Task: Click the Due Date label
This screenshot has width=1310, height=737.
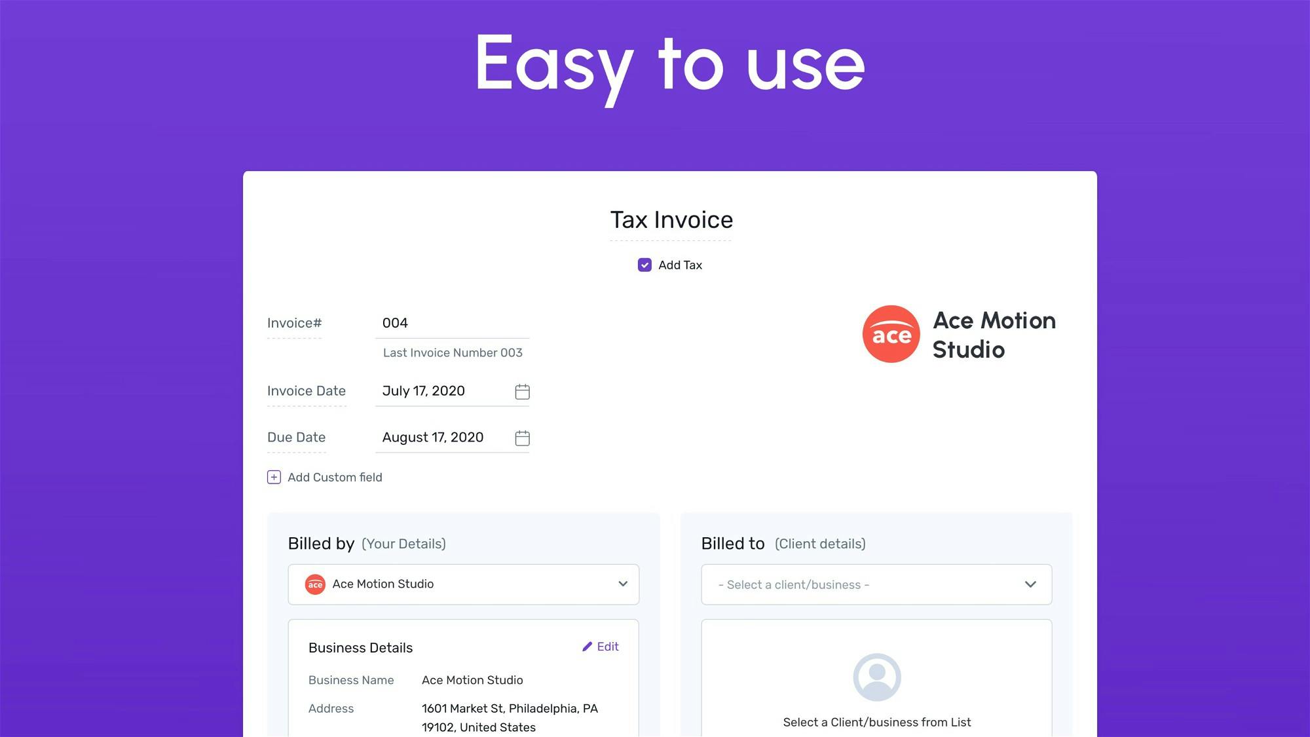Action: click(296, 438)
